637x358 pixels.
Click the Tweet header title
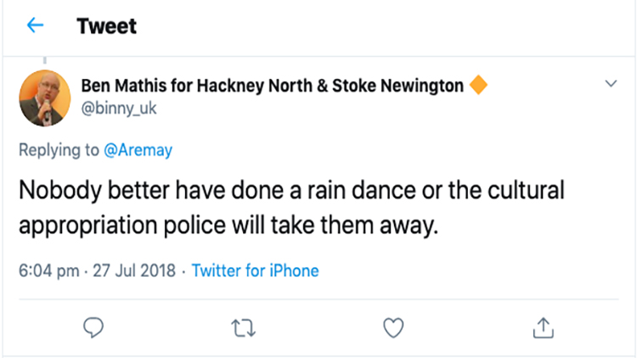(x=106, y=26)
